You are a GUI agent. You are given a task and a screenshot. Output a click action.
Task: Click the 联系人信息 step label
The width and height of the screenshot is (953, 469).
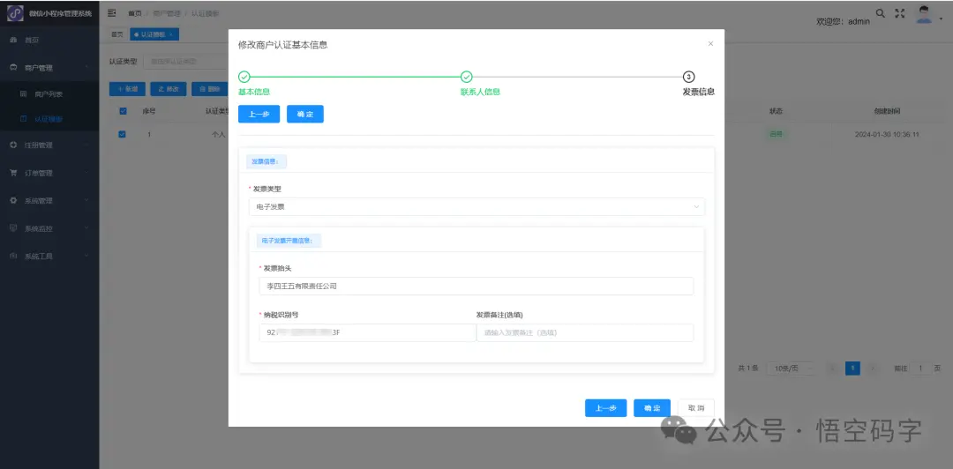click(x=480, y=93)
